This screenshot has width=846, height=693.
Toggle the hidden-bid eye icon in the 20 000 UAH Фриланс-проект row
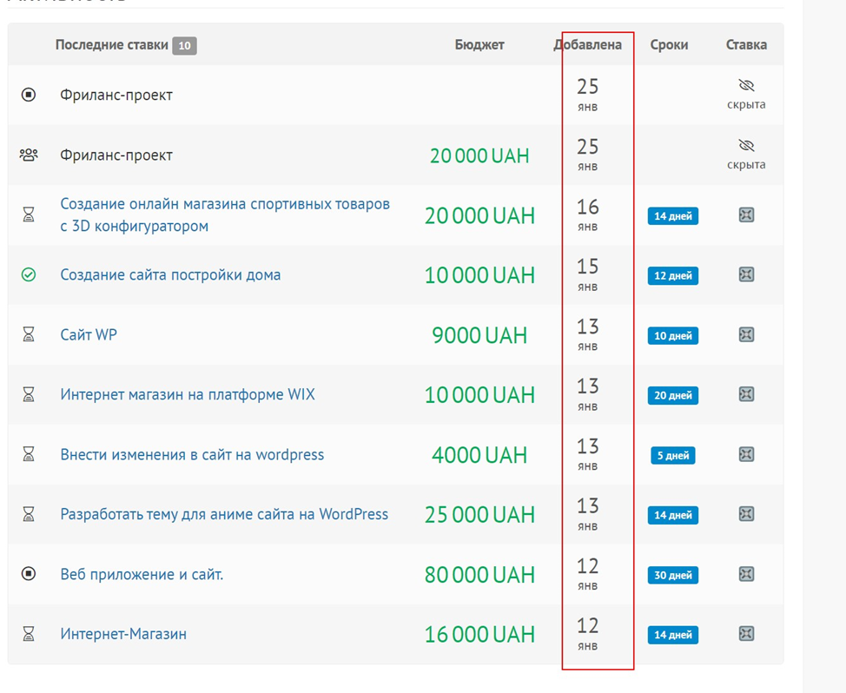pyautogui.click(x=746, y=146)
